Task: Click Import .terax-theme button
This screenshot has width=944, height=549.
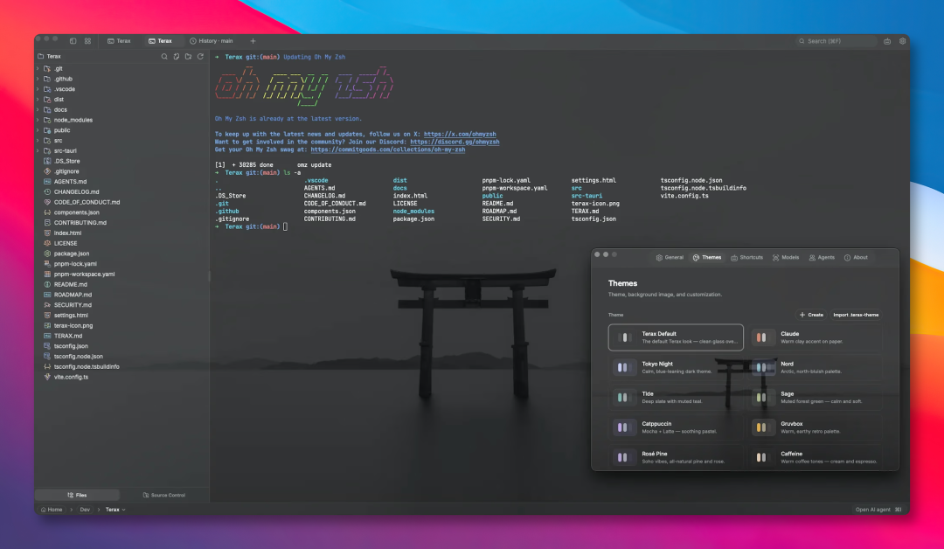Action: [x=856, y=315]
